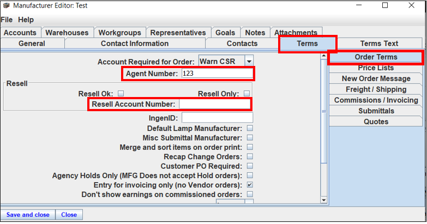Viewport: 427px width, 224px height.
Task: Open the Contact Information tab
Action: 135,44
